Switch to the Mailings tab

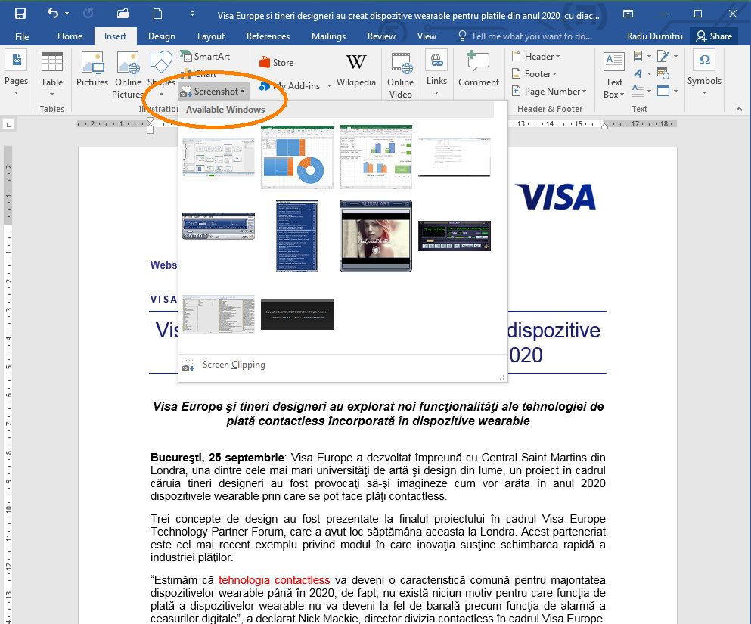[328, 36]
